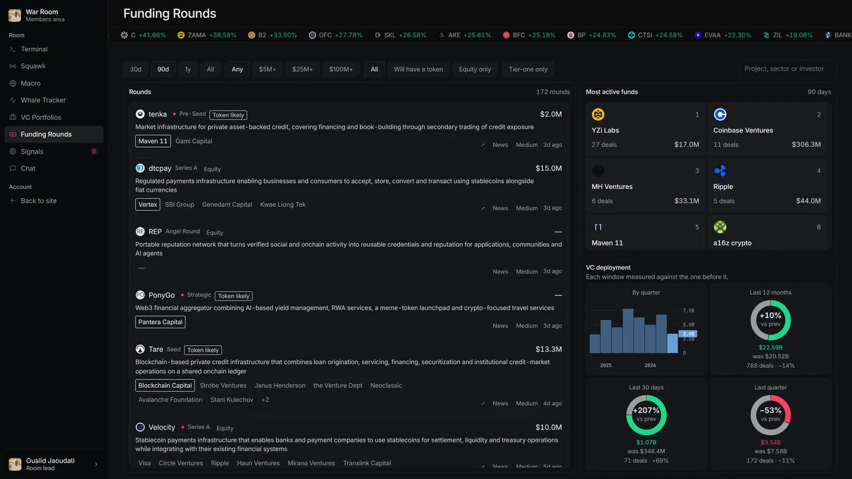Image resolution: width=852 pixels, height=479 pixels.
Task: Expand the +2 more investors on Tare
Action: point(265,400)
